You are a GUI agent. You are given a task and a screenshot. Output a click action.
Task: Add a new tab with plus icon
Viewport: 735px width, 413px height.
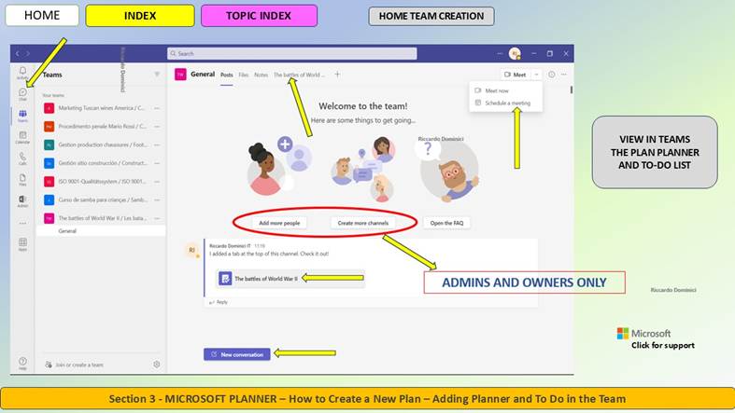[337, 75]
